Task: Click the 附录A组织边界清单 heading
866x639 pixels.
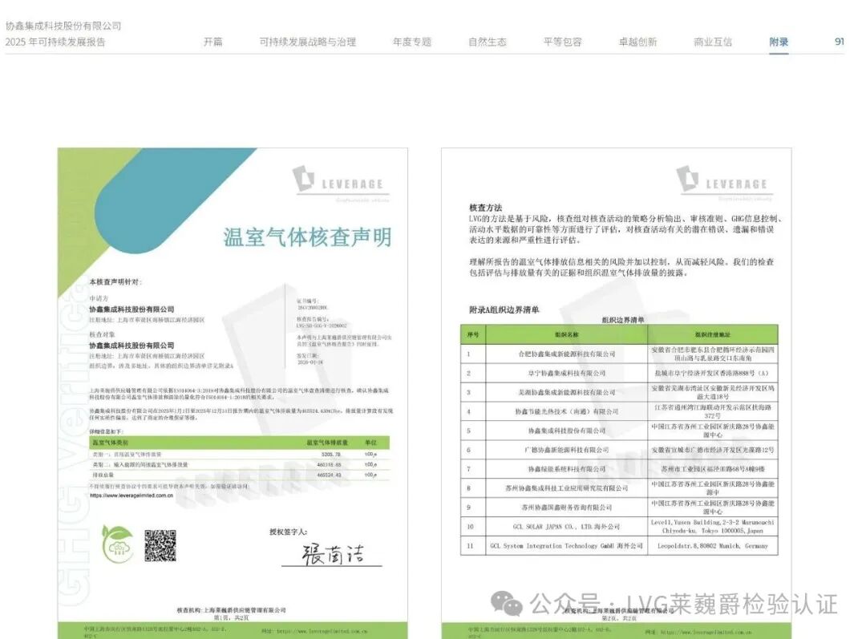Action: [x=504, y=309]
